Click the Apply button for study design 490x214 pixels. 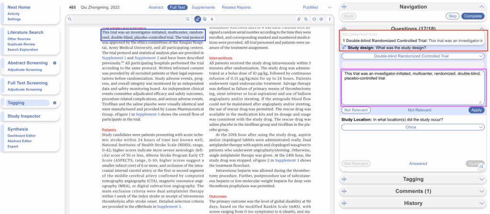click(477, 110)
